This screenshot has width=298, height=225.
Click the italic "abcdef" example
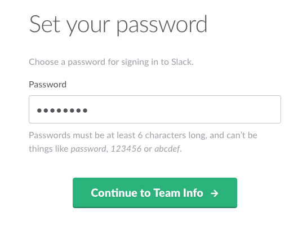click(x=167, y=148)
